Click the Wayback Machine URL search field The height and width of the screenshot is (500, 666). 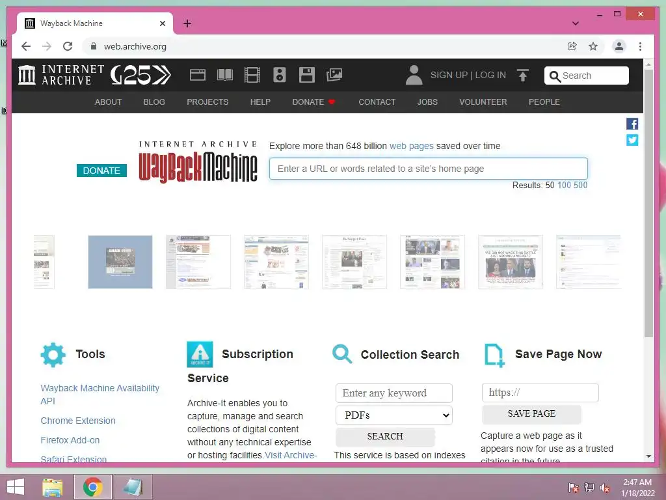(429, 169)
